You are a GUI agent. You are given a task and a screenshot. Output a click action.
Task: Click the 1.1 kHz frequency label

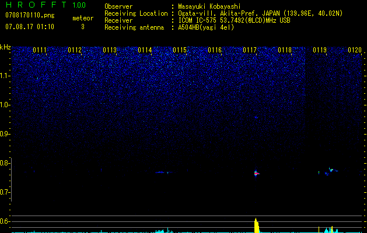click(x=5, y=76)
